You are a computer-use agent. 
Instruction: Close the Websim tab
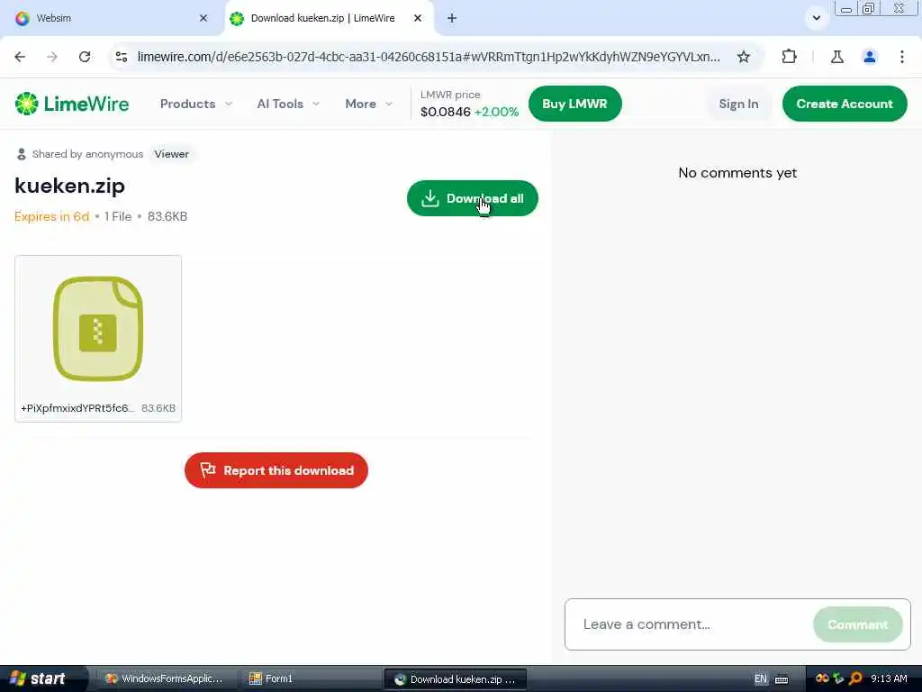[203, 18]
